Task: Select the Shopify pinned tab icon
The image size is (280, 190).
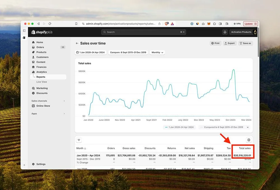Action: click(x=24, y=37)
